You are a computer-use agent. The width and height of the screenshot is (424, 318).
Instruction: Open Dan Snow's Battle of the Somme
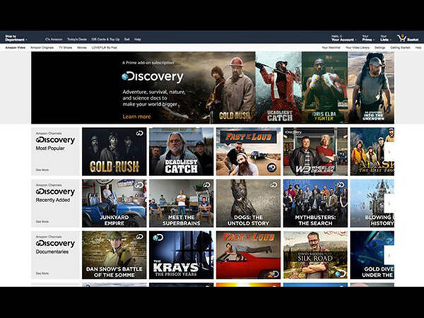click(114, 255)
